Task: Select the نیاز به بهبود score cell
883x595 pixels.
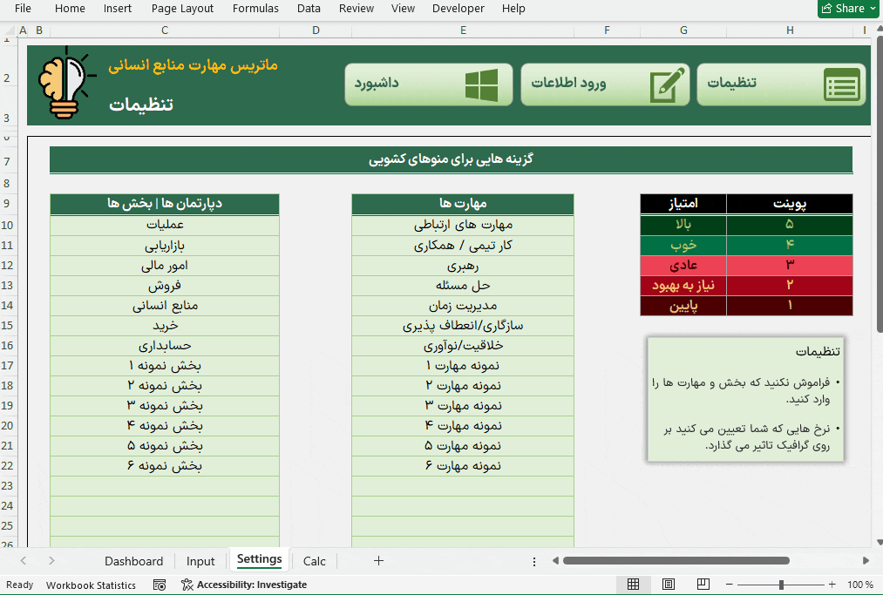Action: tap(683, 286)
